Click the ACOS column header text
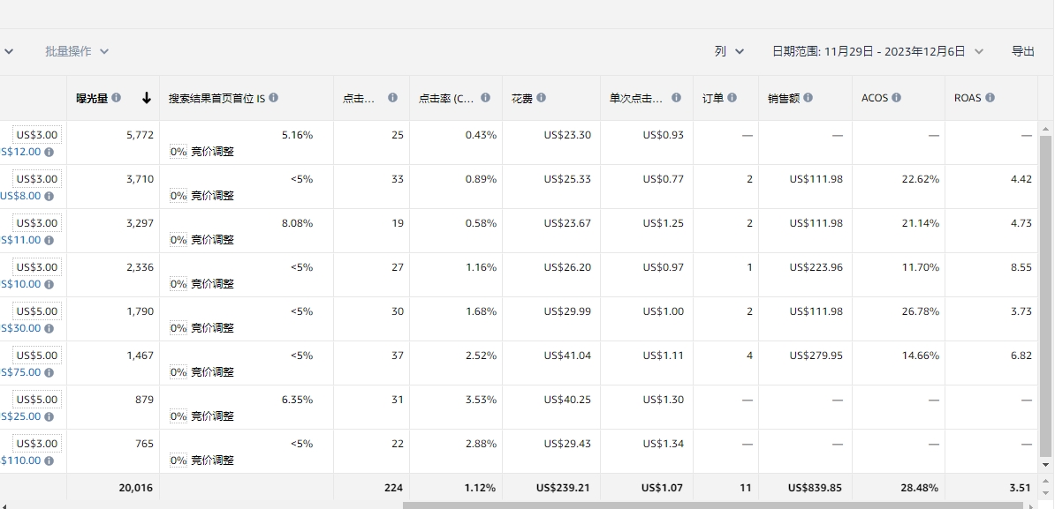 point(875,98)
